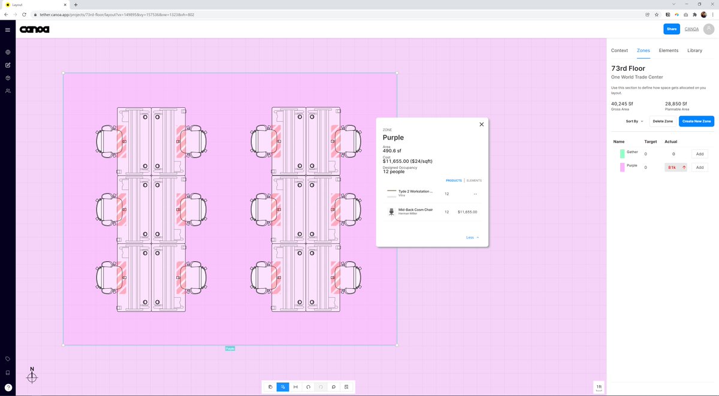Open the Library tab in the right panel

click(694, 50)
